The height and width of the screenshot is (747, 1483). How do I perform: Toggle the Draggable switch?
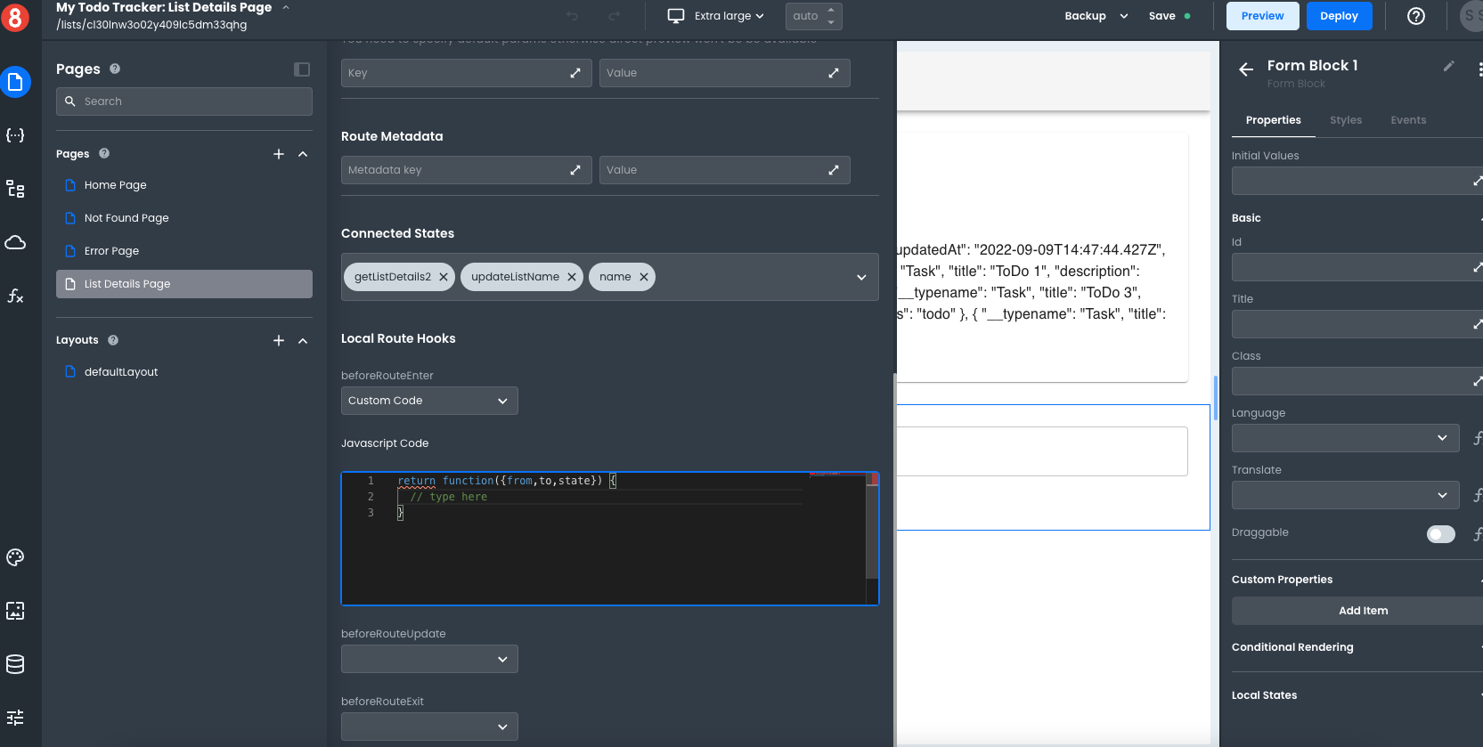pos(1440,533)
